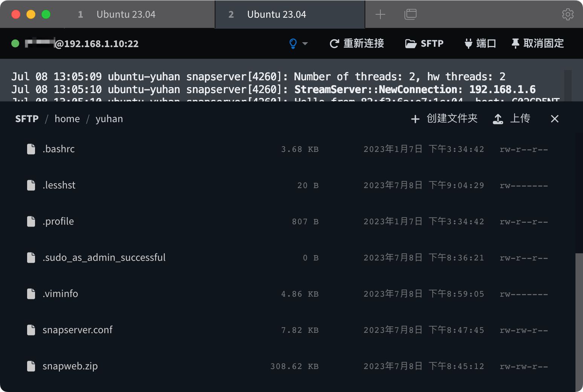Click the 端口 port forwarding icon
The height and width of the screenshot is (392, 583).
point(468,43)
